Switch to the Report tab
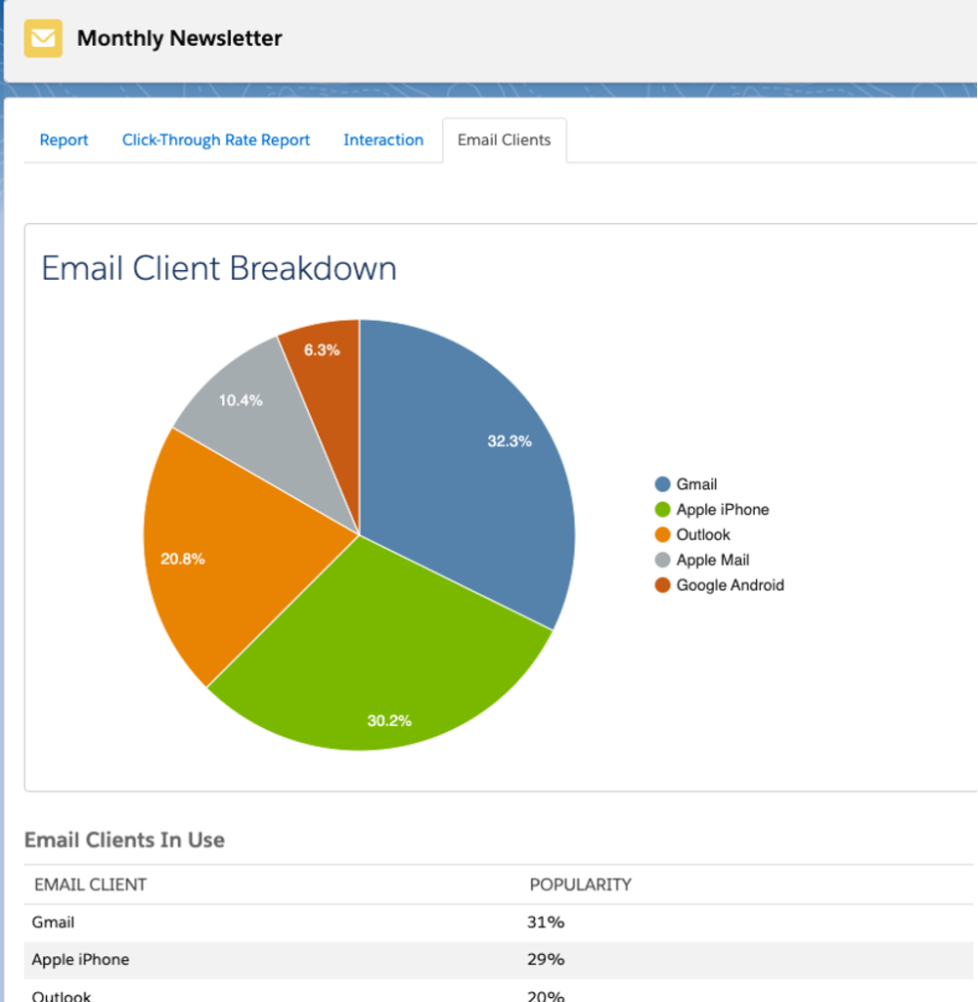The width and height of the screenshot is (978, 1002). point(63,140)
